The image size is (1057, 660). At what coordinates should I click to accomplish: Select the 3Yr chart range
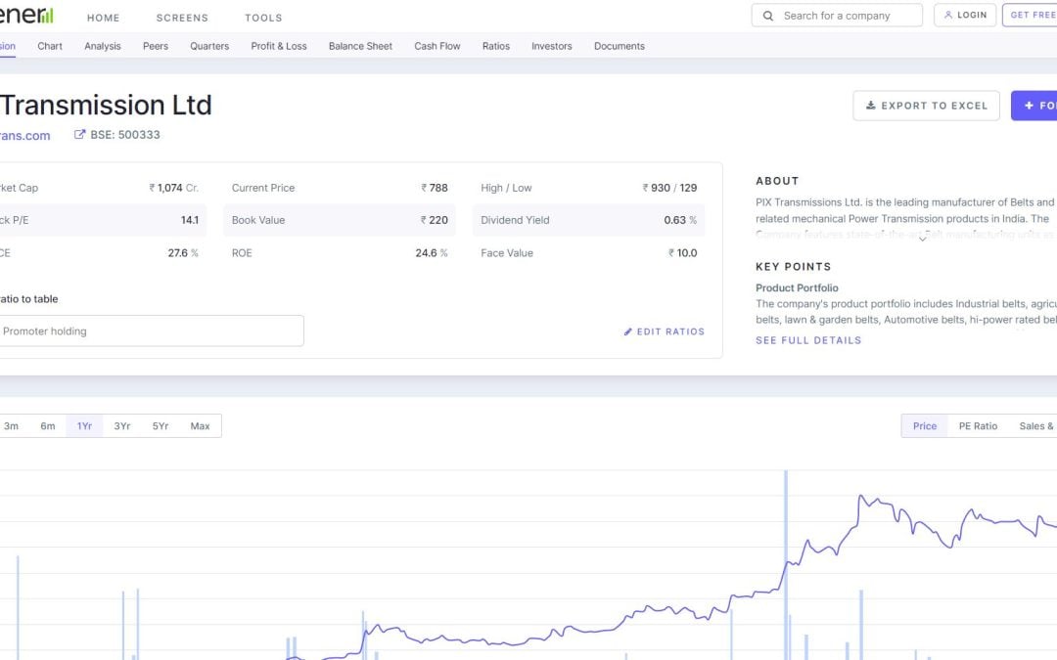click(122, 425)
